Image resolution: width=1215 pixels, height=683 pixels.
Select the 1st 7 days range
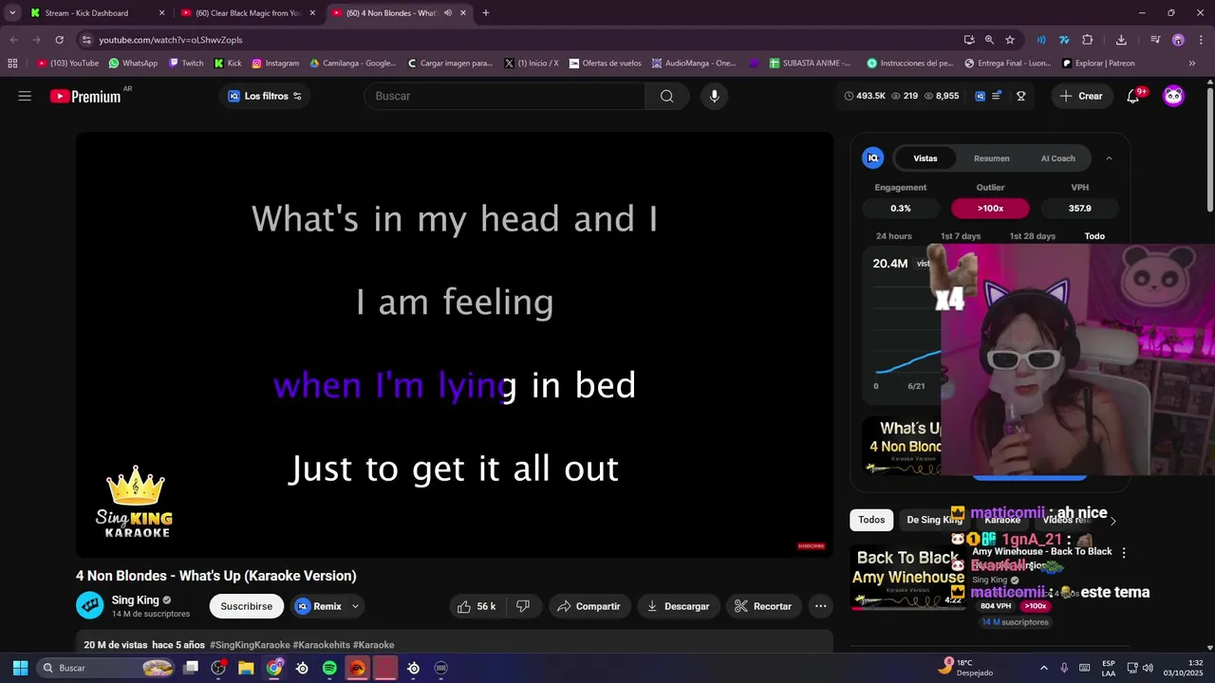click(961, 236)
